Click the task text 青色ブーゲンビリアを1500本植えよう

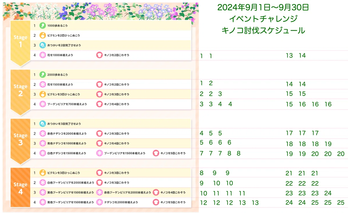pos(70,202)
